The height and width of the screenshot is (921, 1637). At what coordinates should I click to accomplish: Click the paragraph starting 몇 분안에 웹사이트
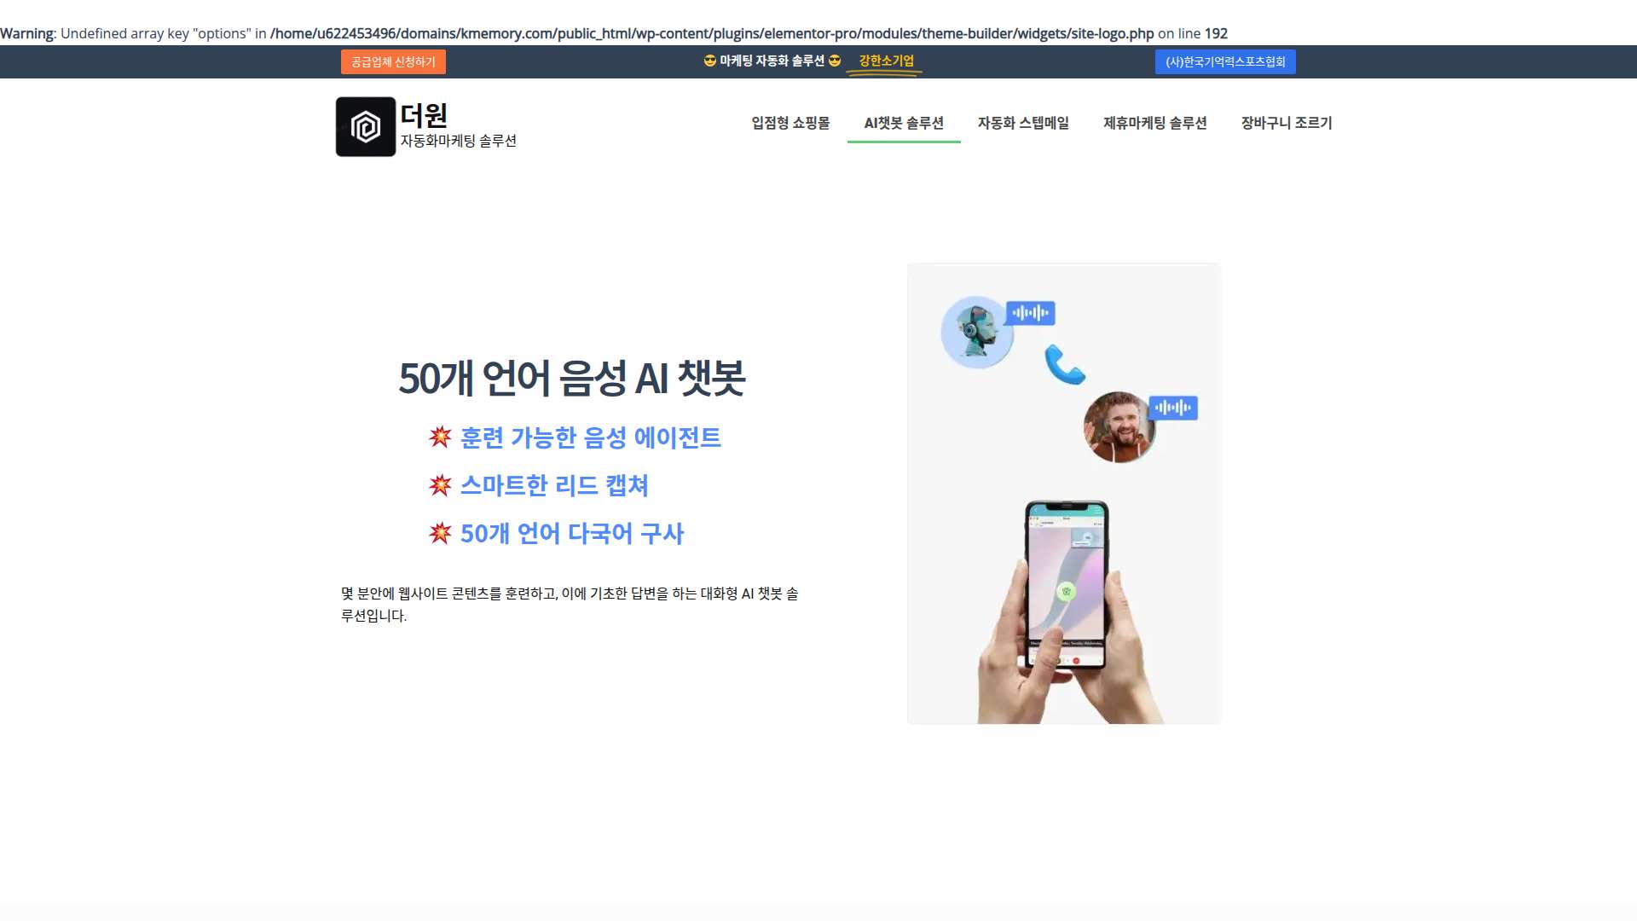tap(570, 604)
